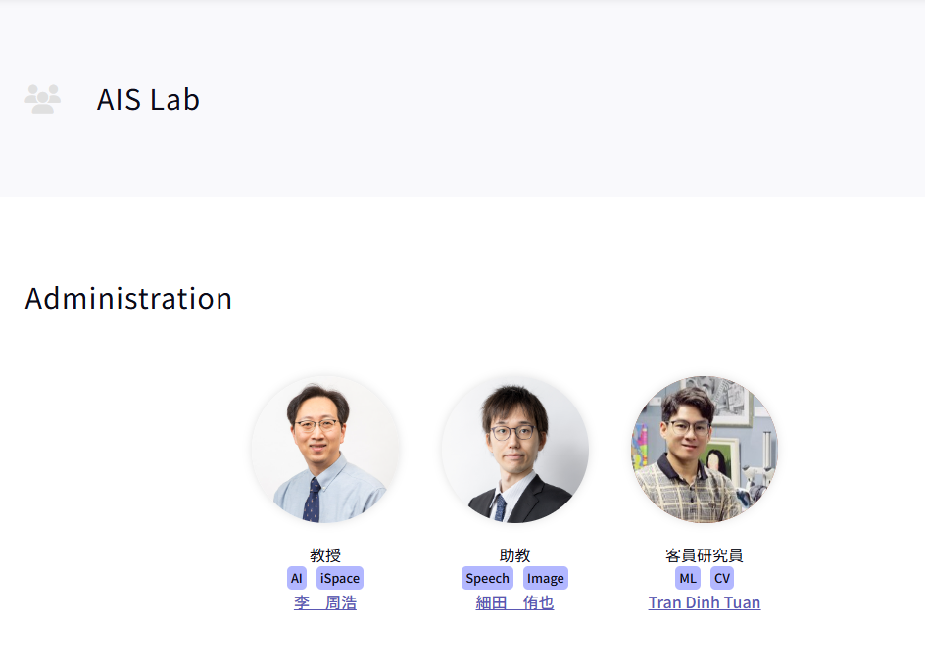The image size is (925, 670).
Task: Click the Speech tag badge
Action: click(x=487, y=578)
